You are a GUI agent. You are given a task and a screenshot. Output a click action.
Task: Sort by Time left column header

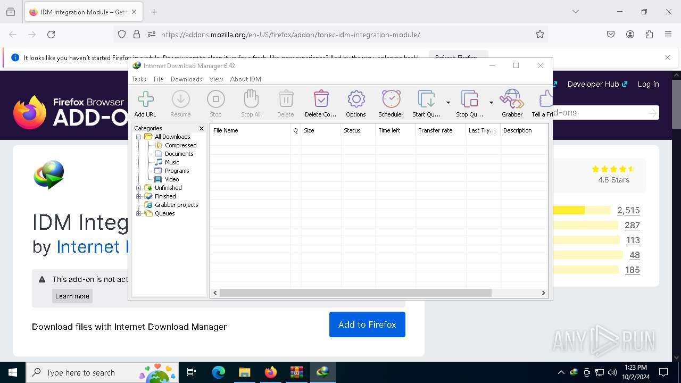[395, 130]
